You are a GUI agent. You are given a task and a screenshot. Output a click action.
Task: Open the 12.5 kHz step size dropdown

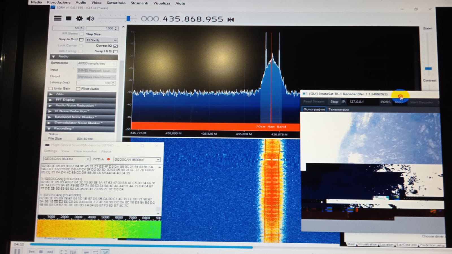click(115, 40)
